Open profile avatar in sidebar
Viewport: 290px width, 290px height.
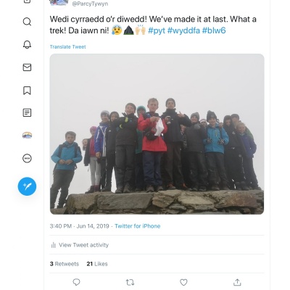(x=27, y=136)
